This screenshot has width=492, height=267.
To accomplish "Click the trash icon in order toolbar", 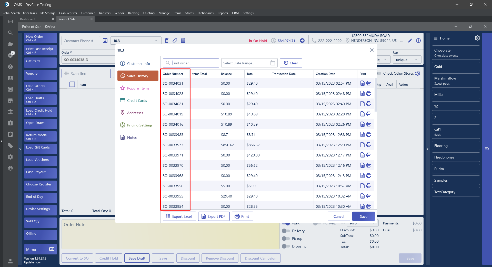I will (167, 41).
